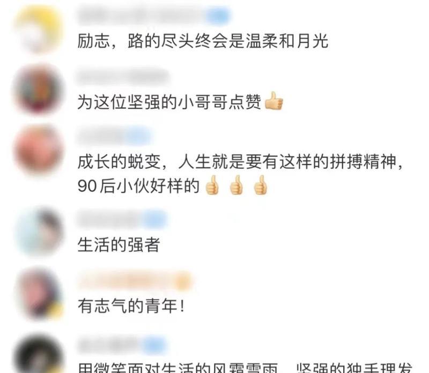This screenshot has height=373, width=429.
Task: Click the first thumbs-up after 好样的
Action: pos(212,185)
